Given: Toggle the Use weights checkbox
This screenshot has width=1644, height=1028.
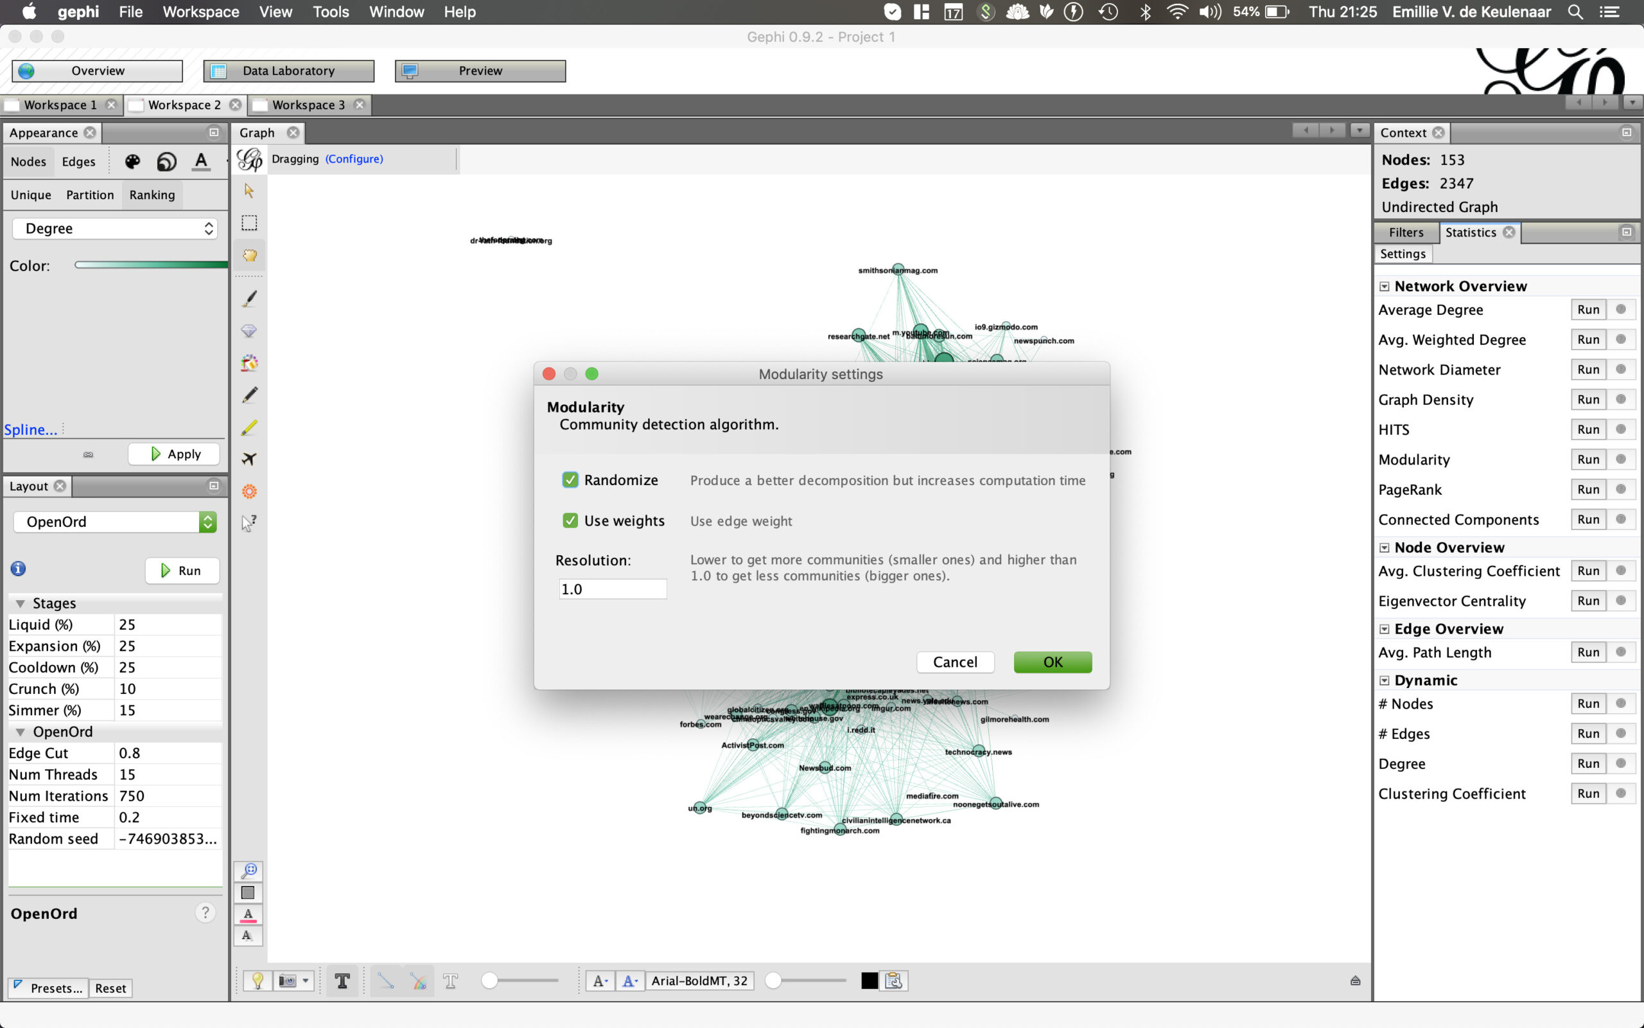Looking at the screenshot, I should coord(570,521).
